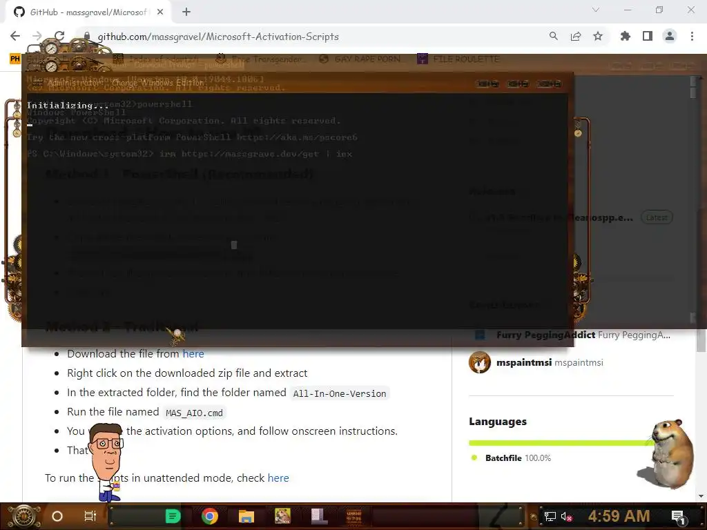Open a new browser tab
This screenshot has height=530, width=707.
point(186,12)
